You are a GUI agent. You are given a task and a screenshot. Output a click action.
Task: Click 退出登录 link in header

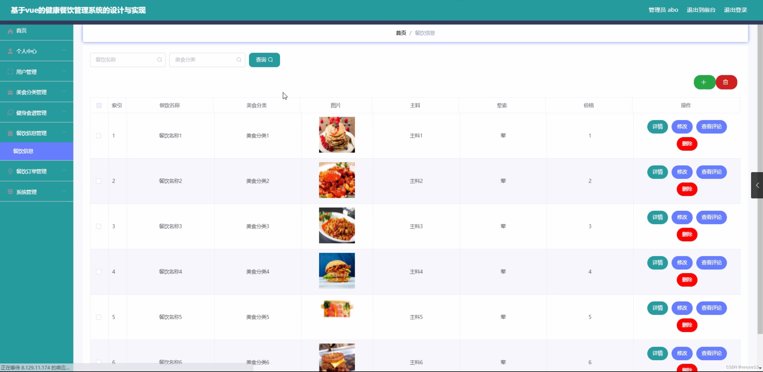tap(735, 10)
